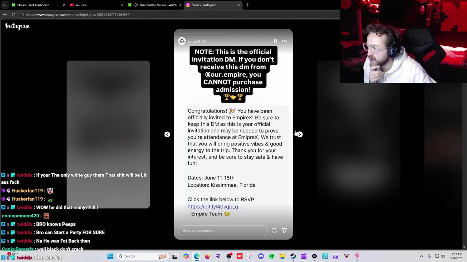
Task: Close the Kick Dashboard tab
Action: click(x=64, y=5)
